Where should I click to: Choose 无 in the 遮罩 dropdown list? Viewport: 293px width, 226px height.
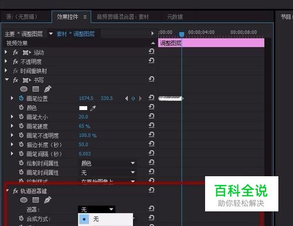tap(105, 219)
